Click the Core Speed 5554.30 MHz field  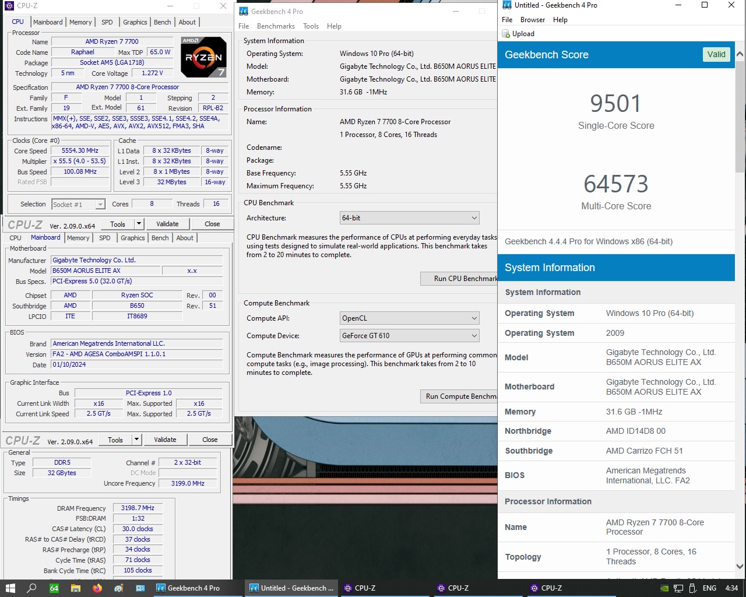coord(80,150)
